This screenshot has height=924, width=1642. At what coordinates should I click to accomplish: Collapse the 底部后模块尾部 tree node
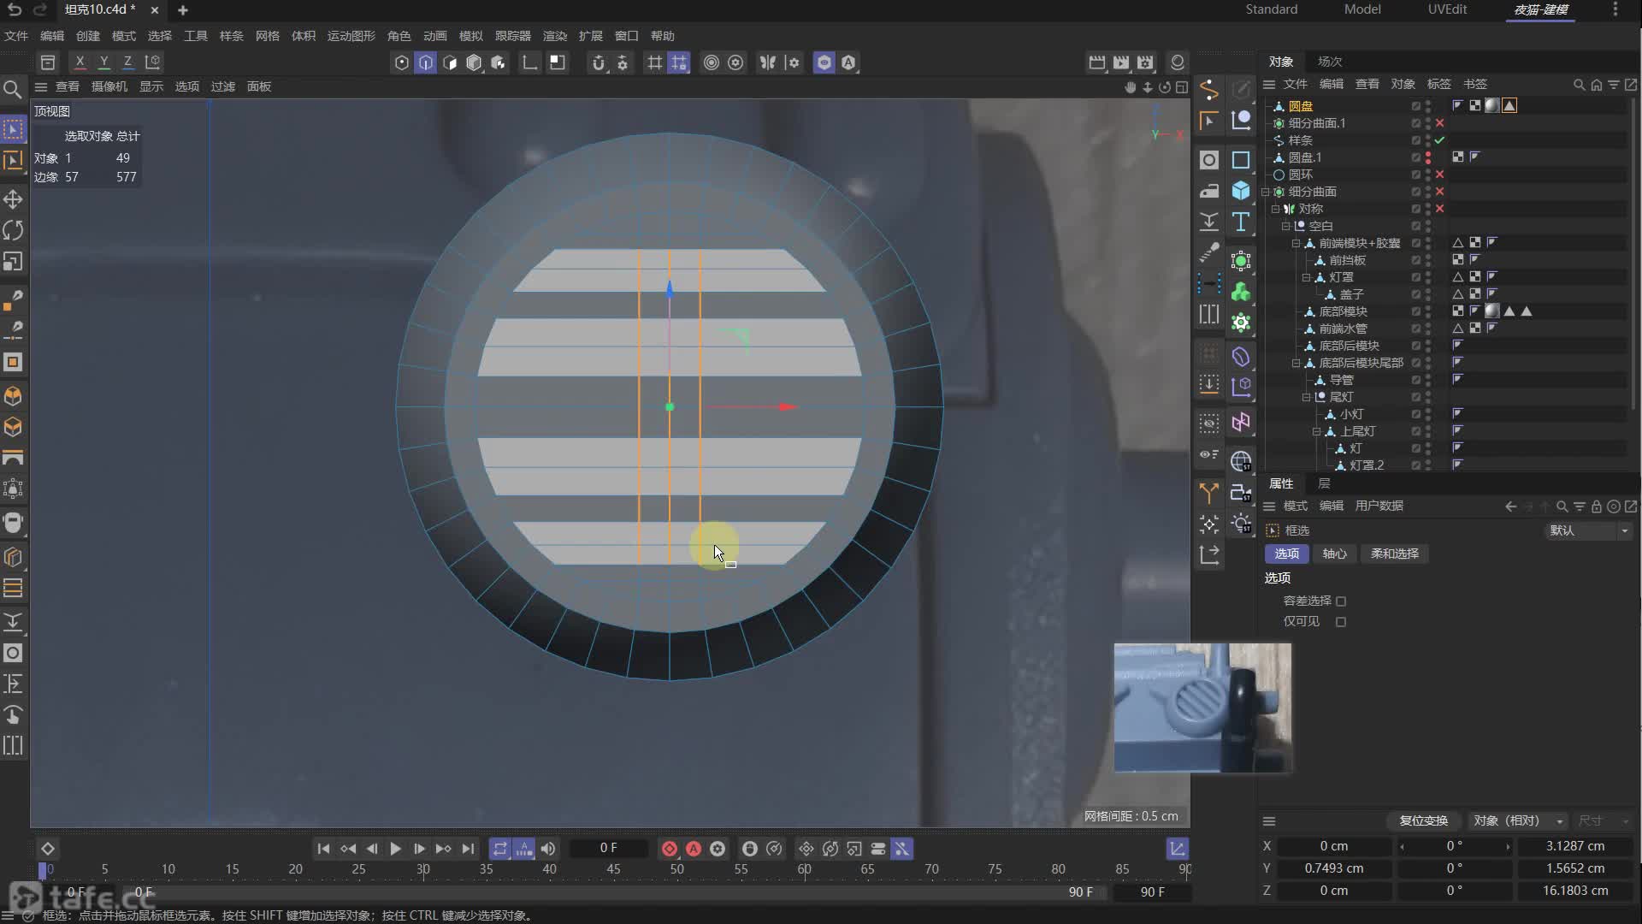point(1296,363)
